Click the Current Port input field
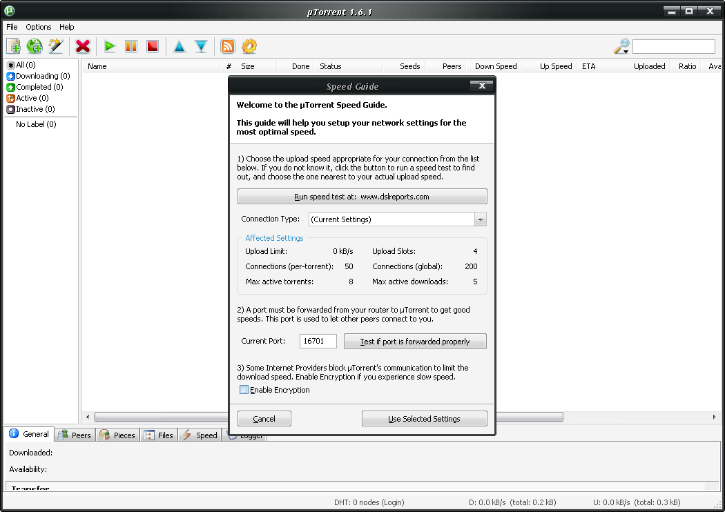 (318, 341)
